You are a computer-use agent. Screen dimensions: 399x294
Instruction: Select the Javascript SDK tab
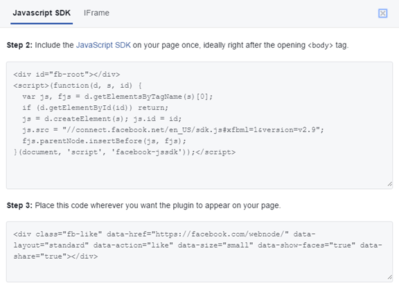[x=42, y=13]
